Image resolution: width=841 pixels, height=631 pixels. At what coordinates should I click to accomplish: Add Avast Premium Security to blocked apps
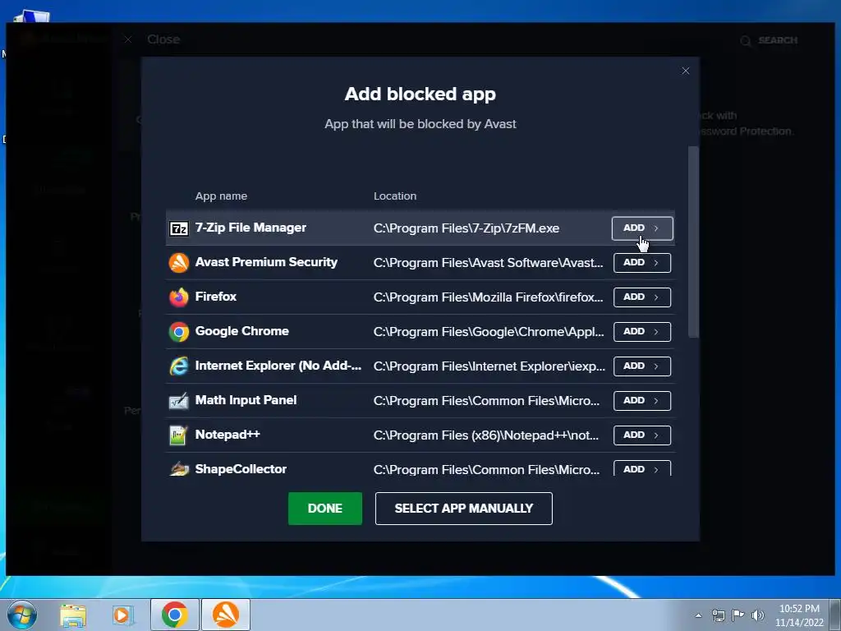point(642,262)
